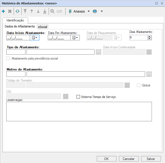Click the Motivo do Afastamento code field
Image resolution: width=165 pixels, height=163 pixels.
[x=16, y=74]
